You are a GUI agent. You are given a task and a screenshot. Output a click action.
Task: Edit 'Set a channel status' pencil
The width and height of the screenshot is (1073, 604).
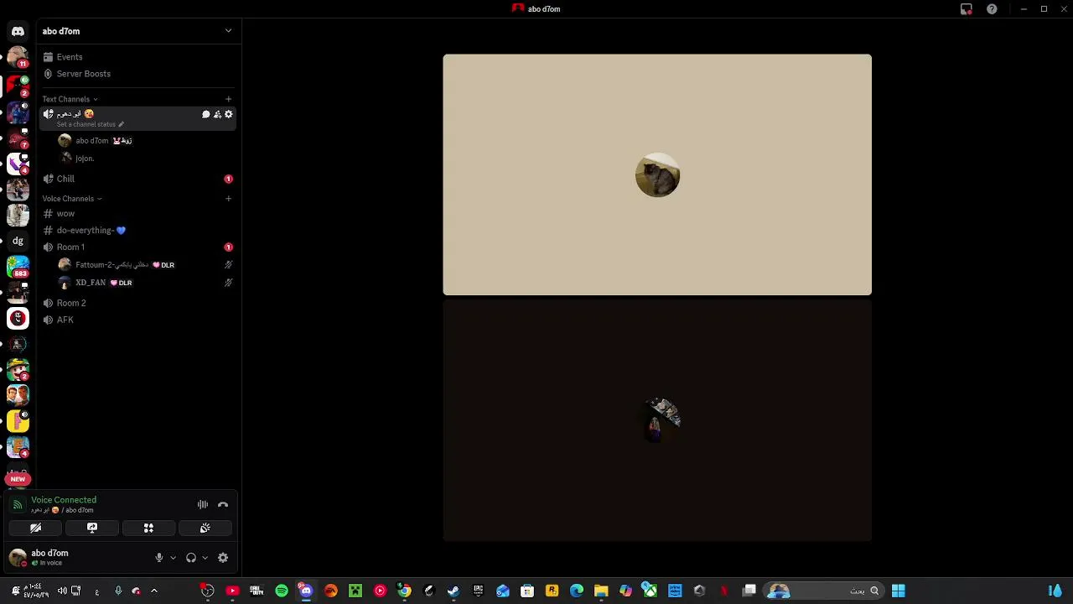121,124
